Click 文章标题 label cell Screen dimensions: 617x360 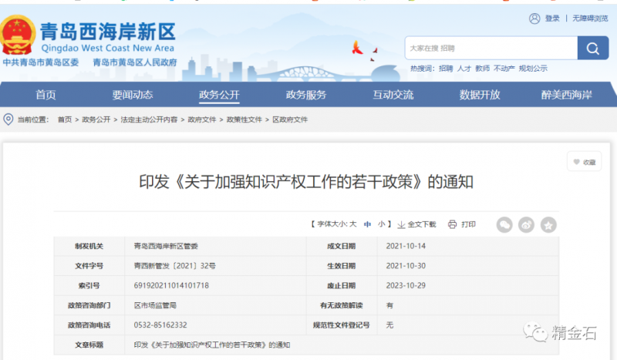pos(89,345)
